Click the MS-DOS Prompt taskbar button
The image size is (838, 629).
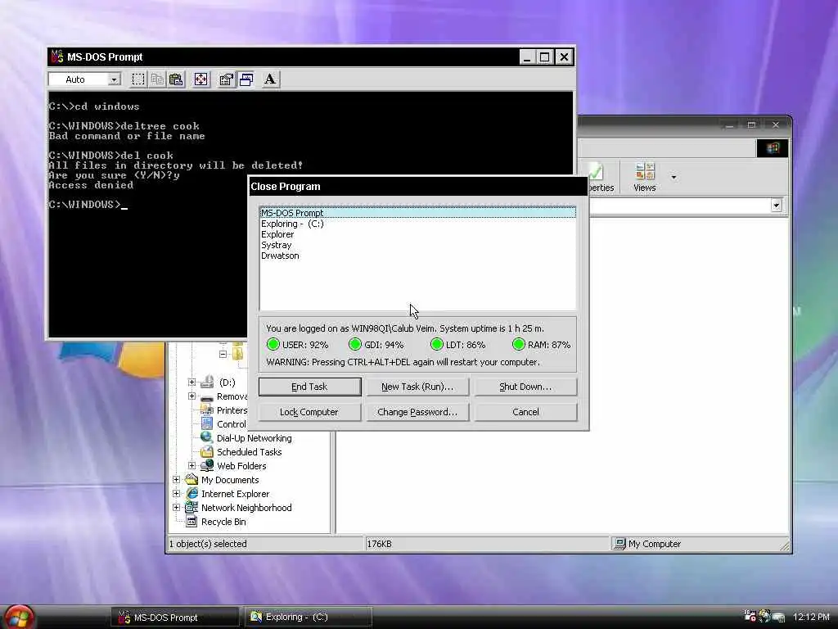(x=175, y=618)
